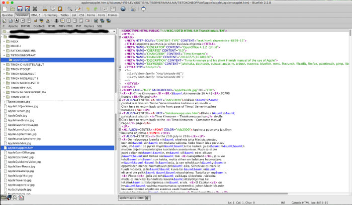Toggle fullscreen mode icon
352x205 pixels.
click(143, 9)
